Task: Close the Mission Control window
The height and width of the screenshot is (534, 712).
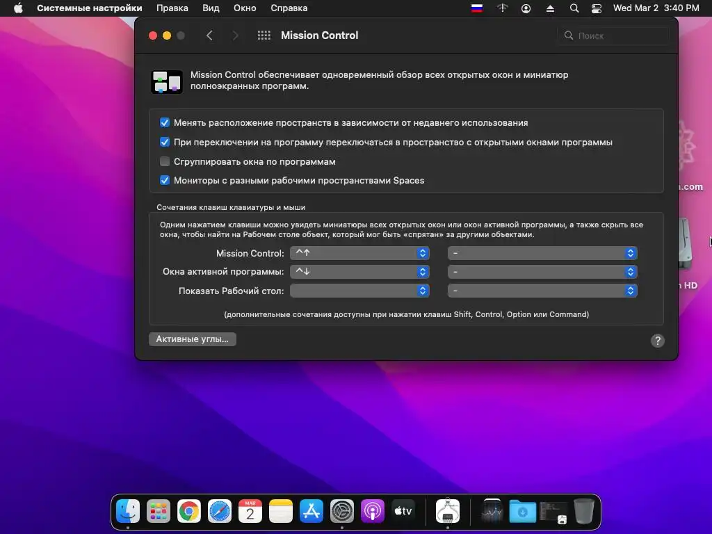Action: tap(153, 35)
